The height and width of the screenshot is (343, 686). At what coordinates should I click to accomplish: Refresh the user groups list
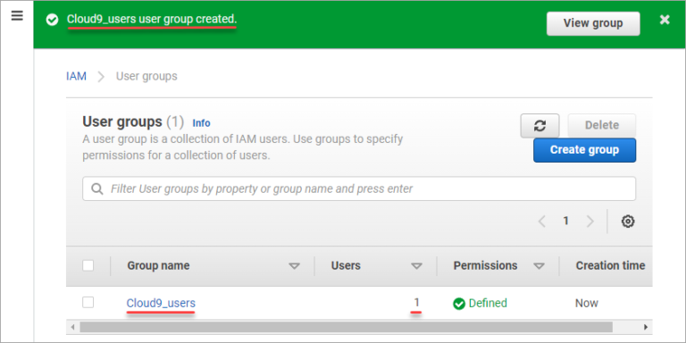coord(540,126)
